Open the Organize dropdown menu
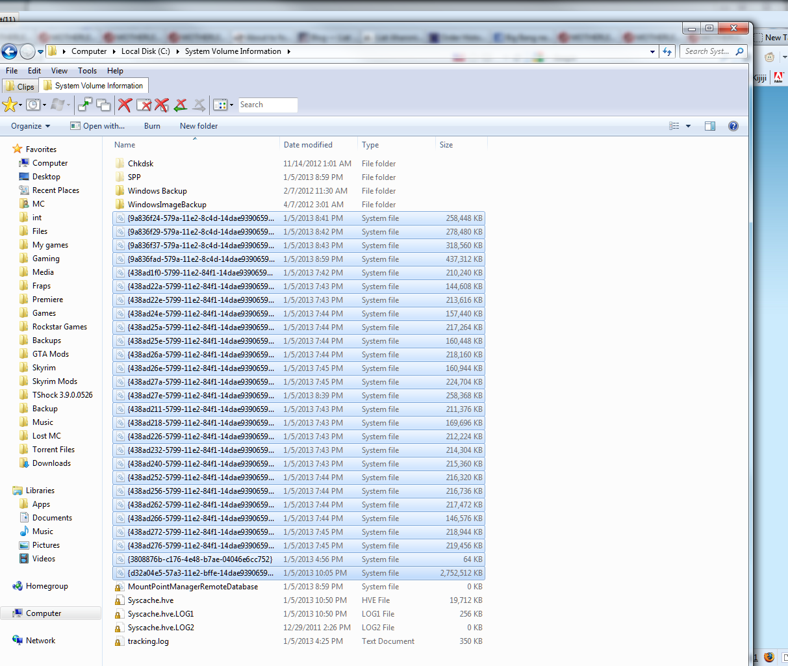The height and width of the screenshot is (666, 788). pos(31,126)
